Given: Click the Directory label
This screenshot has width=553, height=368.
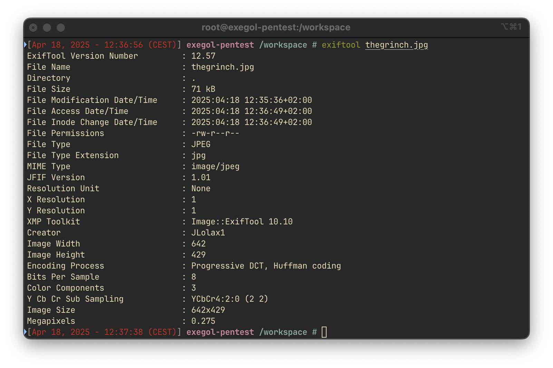Looking at the screenshot, I should tap(49, 78).
